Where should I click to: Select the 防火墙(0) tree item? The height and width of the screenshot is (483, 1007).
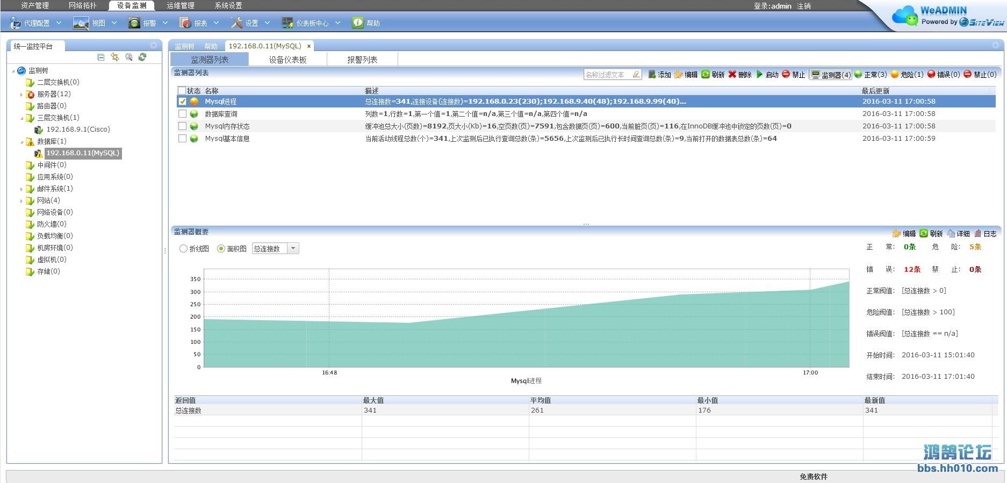click(x=52, y=224)
